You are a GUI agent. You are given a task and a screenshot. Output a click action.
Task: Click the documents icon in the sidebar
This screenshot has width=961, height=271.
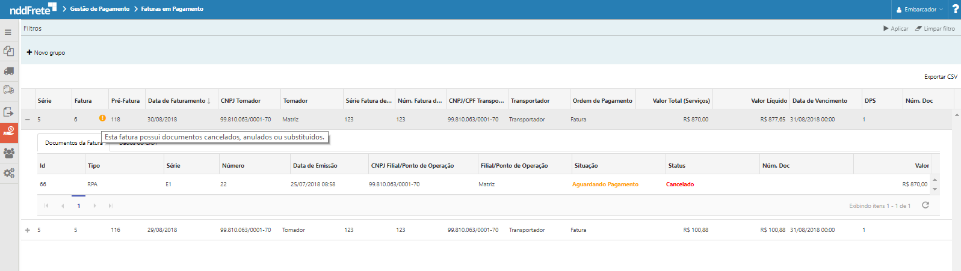click(x=8, y=52)
